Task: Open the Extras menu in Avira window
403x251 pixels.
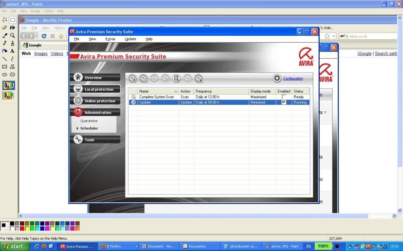Action: pos(110,39)
